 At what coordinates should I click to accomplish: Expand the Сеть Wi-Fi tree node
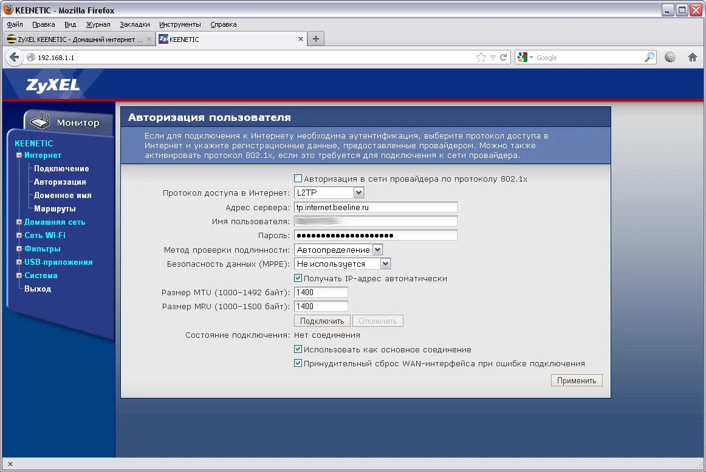point(19,235)
